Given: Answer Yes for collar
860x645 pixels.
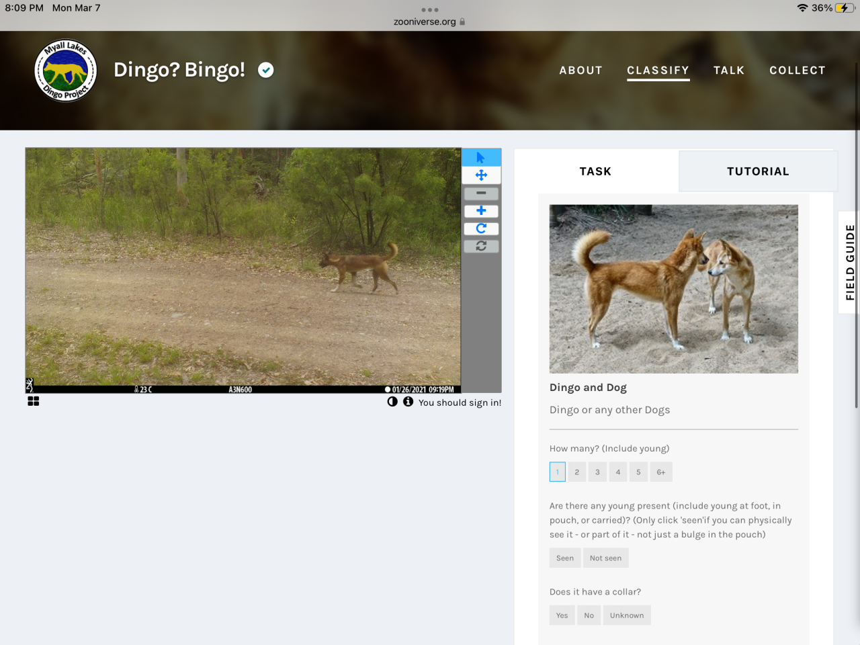Looking at the screenshot, I should 562,615.
